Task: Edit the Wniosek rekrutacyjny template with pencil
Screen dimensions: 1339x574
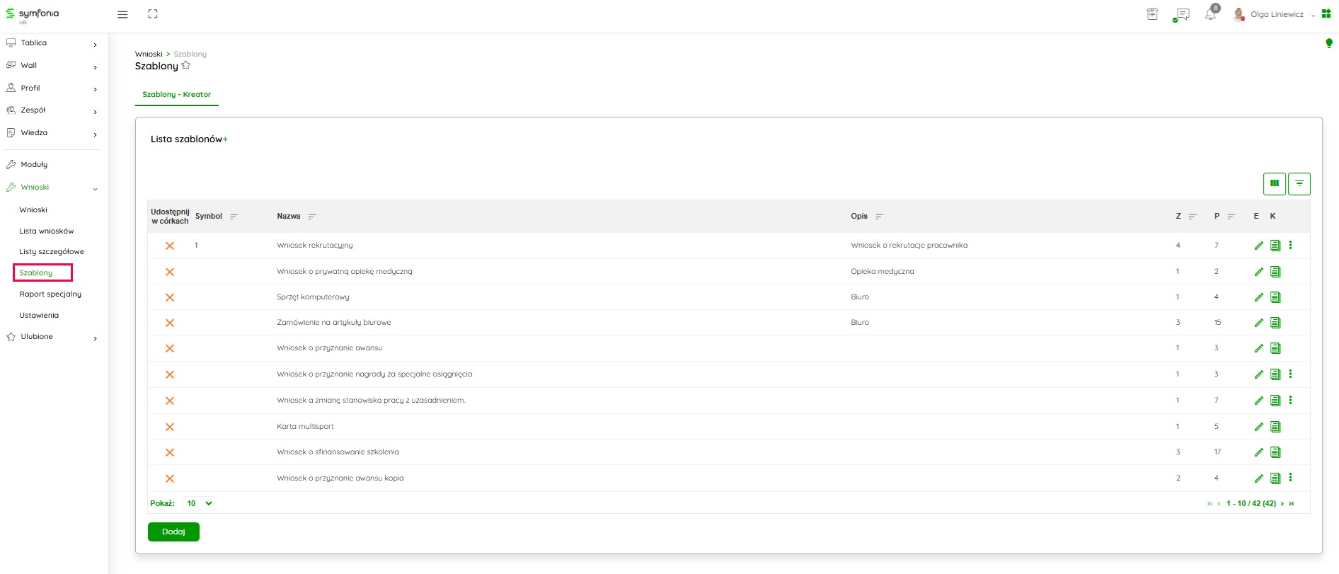Action: 1258,246
